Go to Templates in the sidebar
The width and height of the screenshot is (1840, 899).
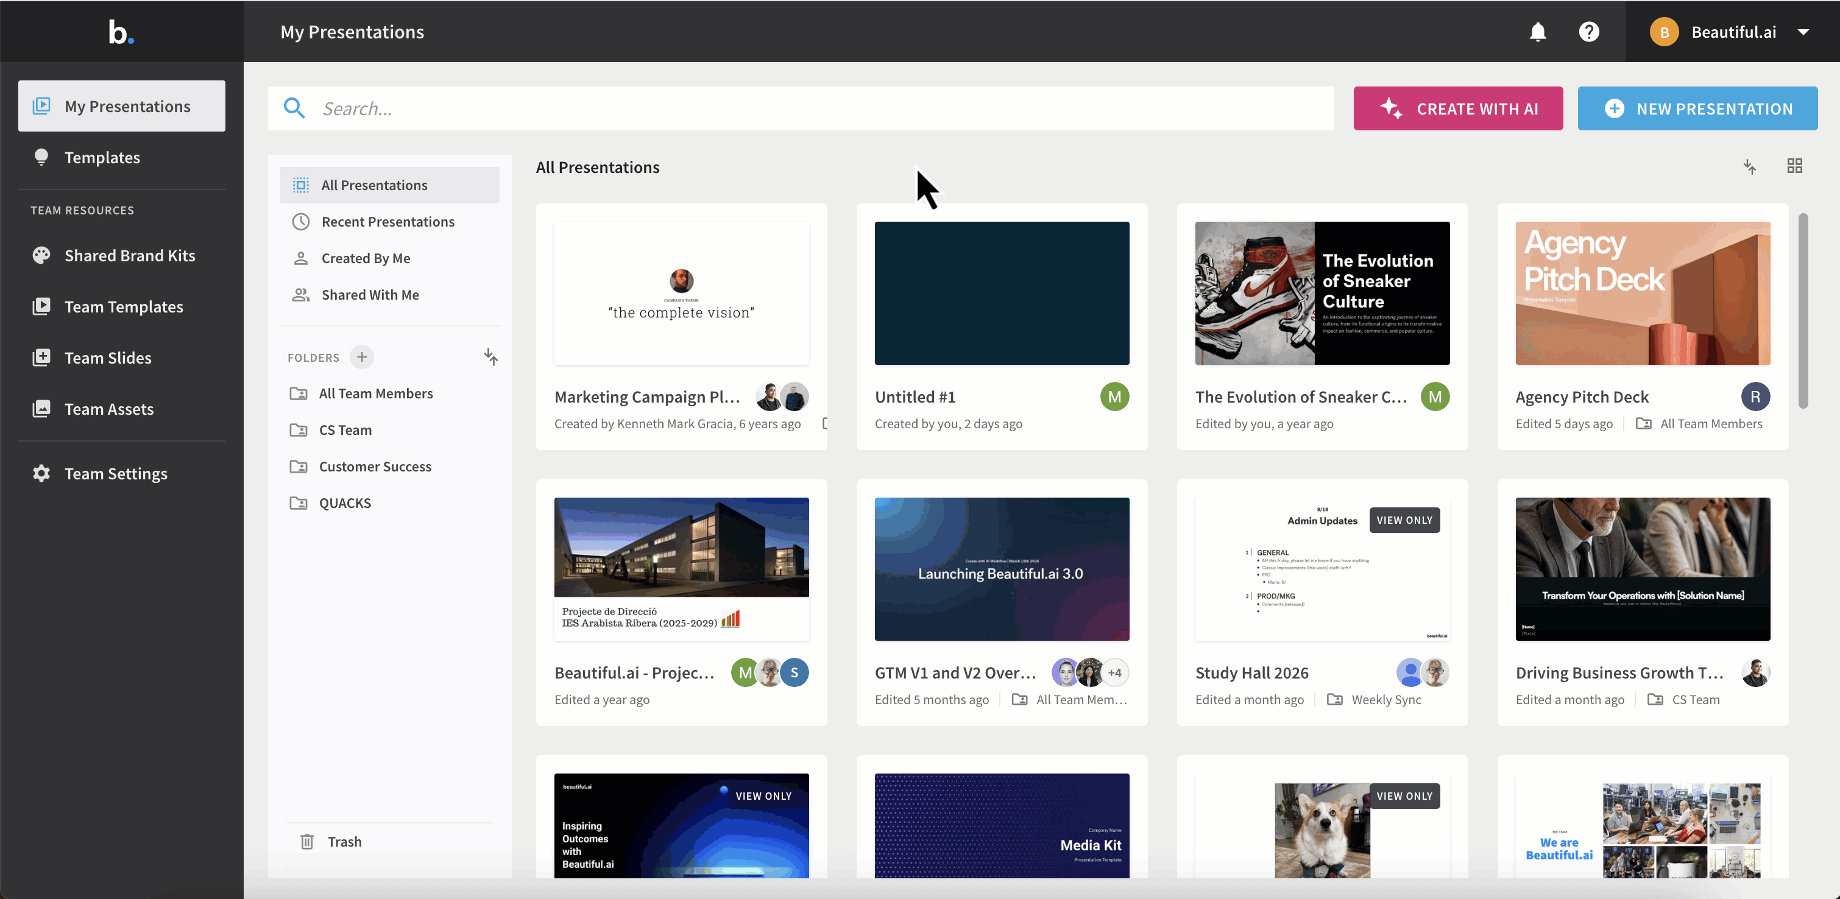point(121,157)
